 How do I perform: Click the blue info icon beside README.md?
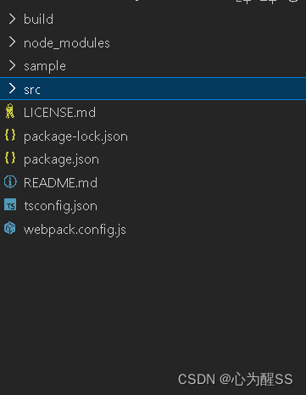pos(10,181)
